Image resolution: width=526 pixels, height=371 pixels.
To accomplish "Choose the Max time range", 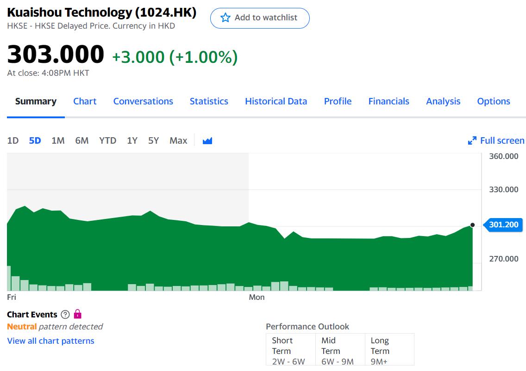I will tap(178, 140).
